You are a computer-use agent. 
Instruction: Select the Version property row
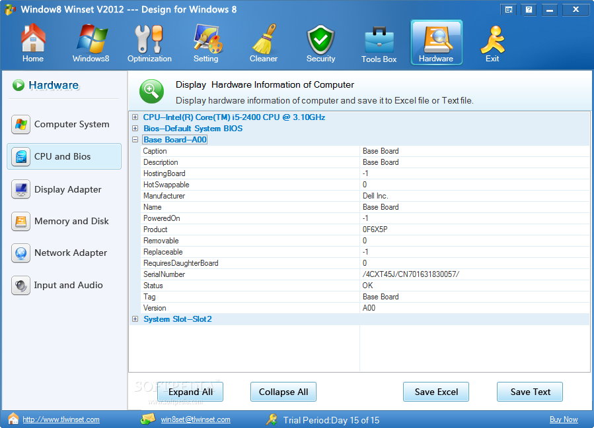[365, 308]
